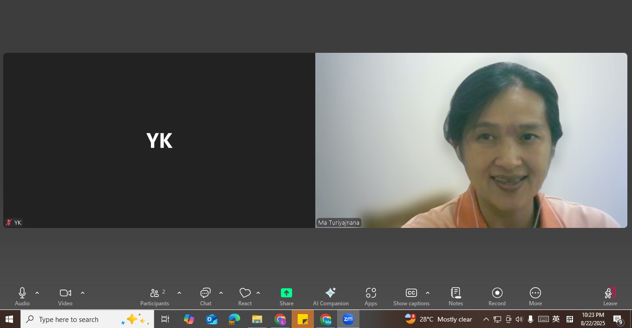Show the Participants list
Image resolution: width=632 pixels, height=328 pixels.
(155, 296)
